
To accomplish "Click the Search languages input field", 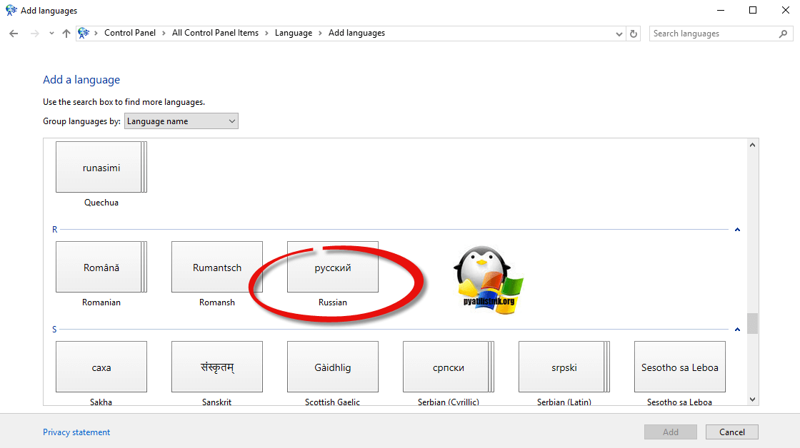I will (x=711, y=34).
